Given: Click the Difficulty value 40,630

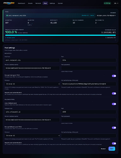Looking at the screenshot, I should (54, 23).
